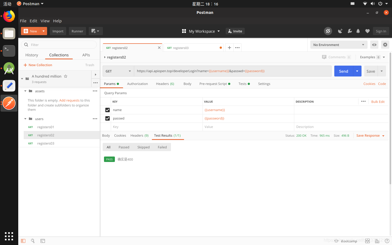
Task: Click the new window icon button
Action: [96, 31]
